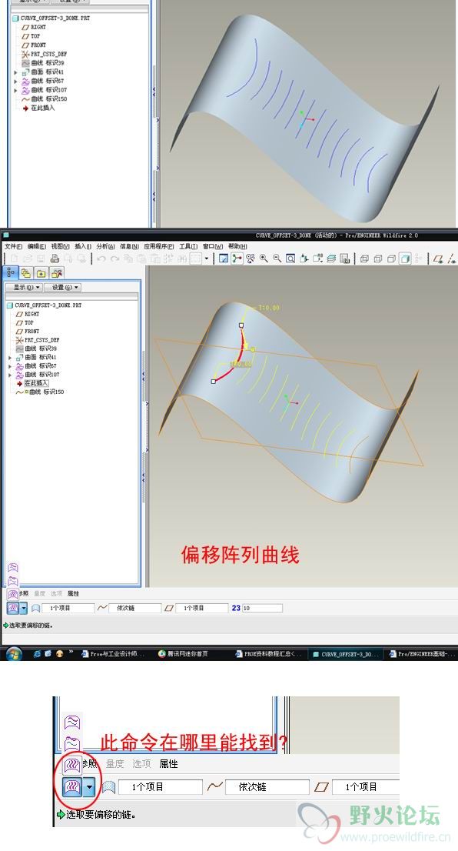The image size is (458, 851).
Task: Open the 文件(F) menu
Action: 13,246
